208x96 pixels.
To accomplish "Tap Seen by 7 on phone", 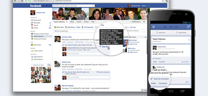I will click(x=157, y=58).
